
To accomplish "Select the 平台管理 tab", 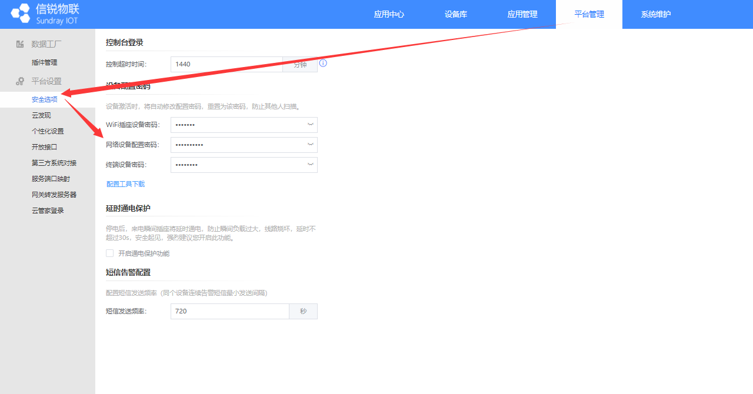I will coord(589,14).
